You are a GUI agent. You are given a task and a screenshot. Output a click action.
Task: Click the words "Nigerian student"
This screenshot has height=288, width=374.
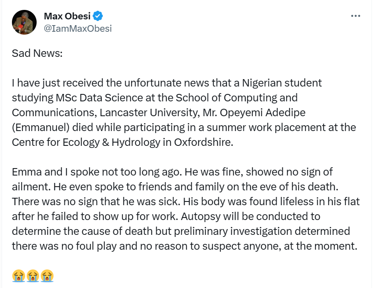[282, 83]
